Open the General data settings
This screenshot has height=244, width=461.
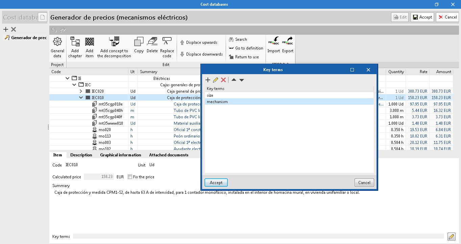tap(57, 47)
